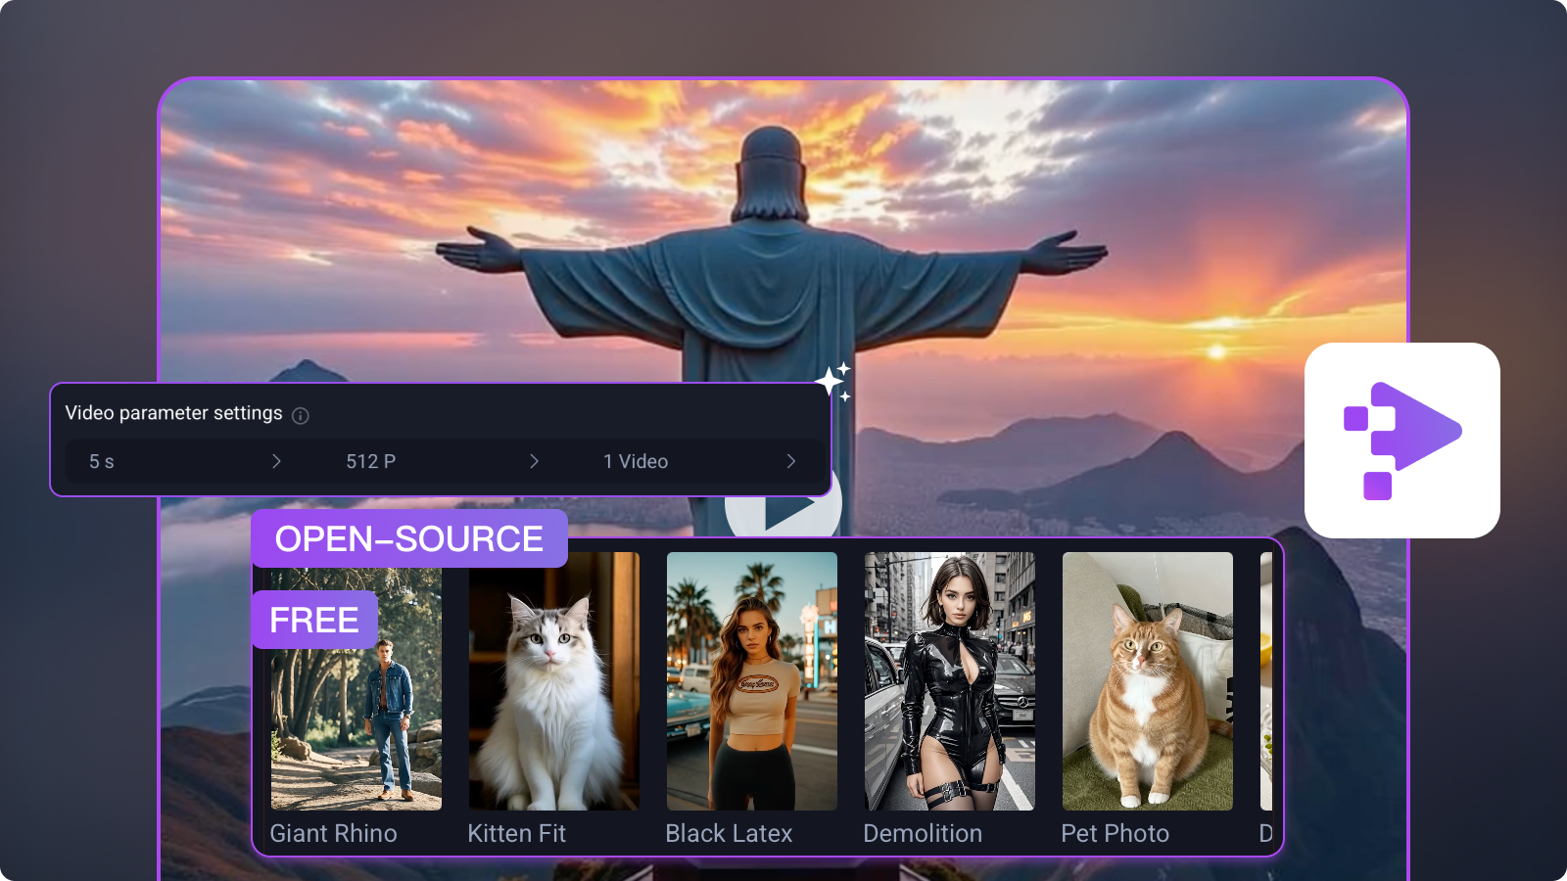This screenshot has height=881, width=1567.
Task: Click the partially visible thumbnail at right edge
Action: tap(1265, 681)
